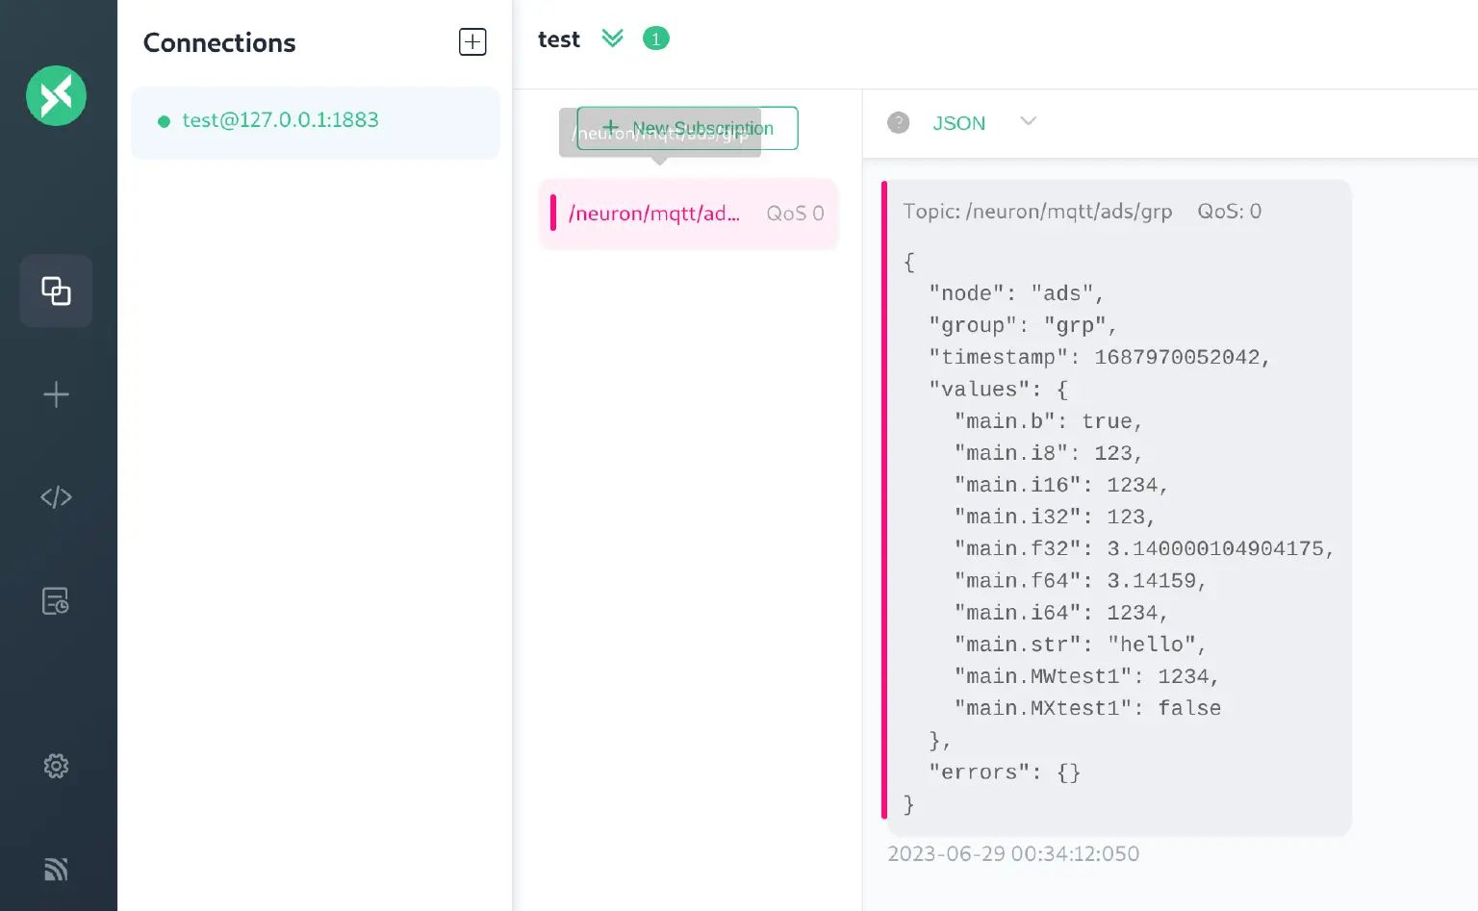1478x911 pixels.
Task: Click the question mark help icon near JSON
Action: coord(898,122)
